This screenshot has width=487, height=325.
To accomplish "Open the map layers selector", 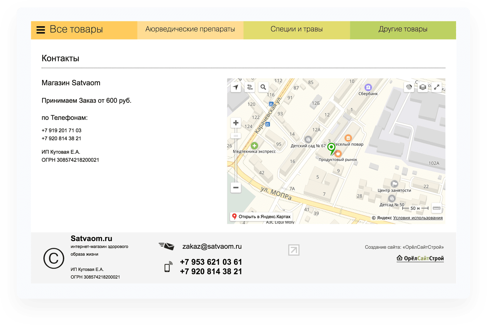I will 423,87.
